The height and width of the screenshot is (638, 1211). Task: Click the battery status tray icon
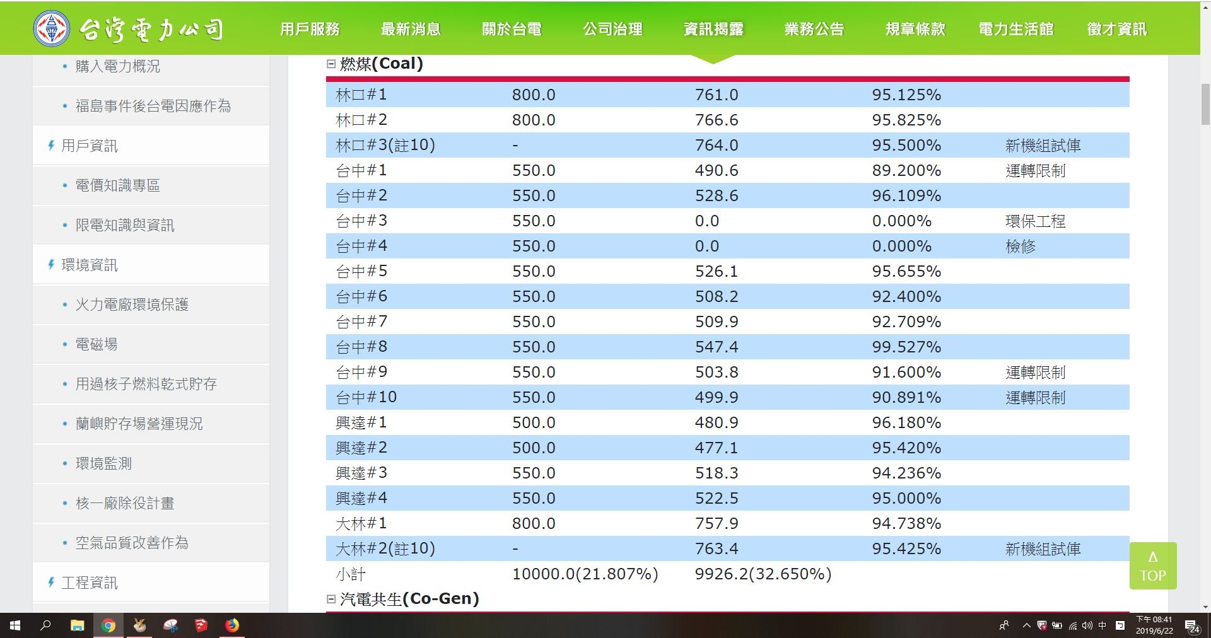(x=1057, y=625)
